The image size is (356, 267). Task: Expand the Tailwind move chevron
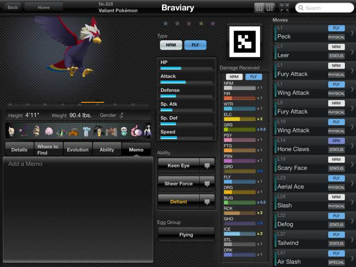click(x=352, y=240)
